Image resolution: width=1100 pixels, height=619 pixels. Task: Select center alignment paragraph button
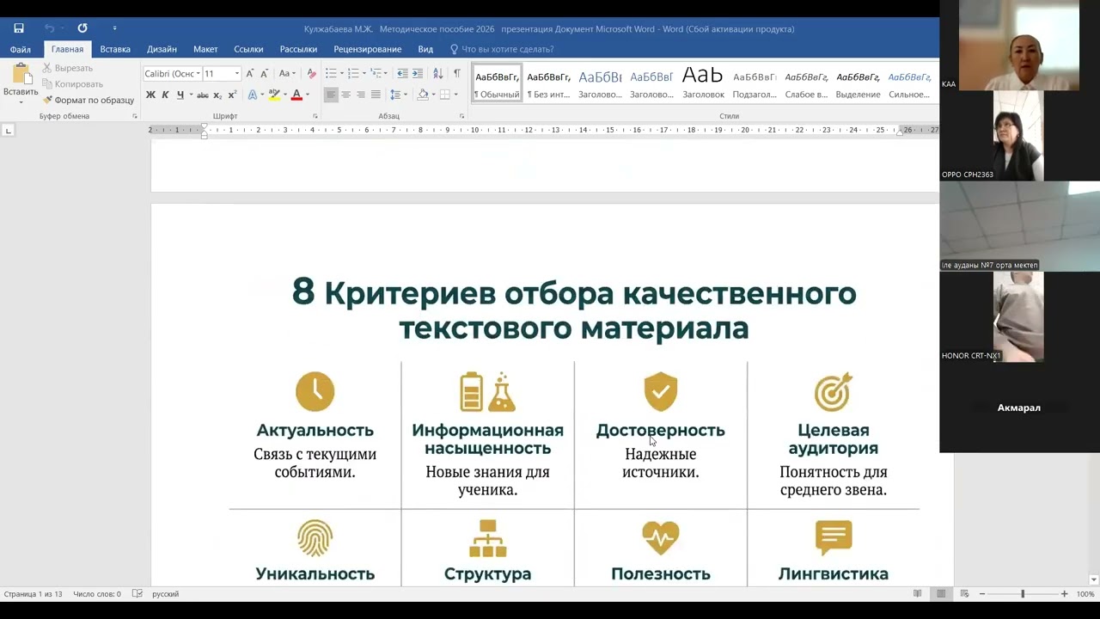tap(346, 95)
